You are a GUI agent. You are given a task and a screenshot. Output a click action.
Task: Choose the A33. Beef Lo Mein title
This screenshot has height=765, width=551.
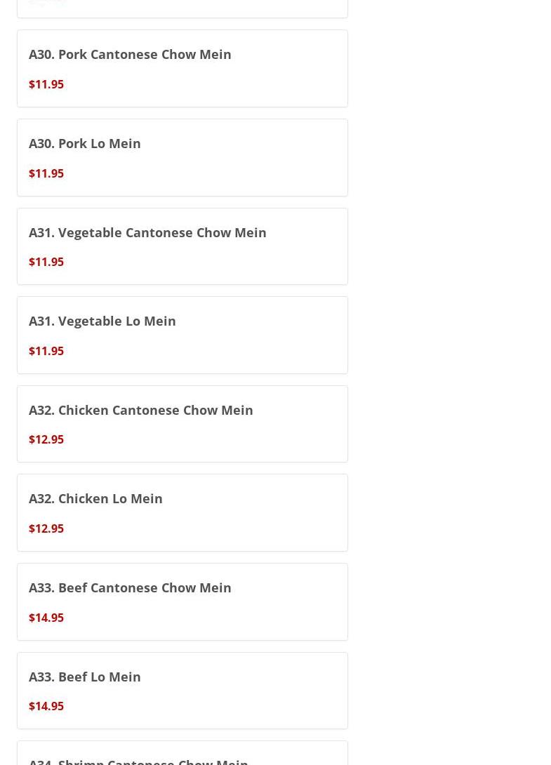tap(84, 677)
